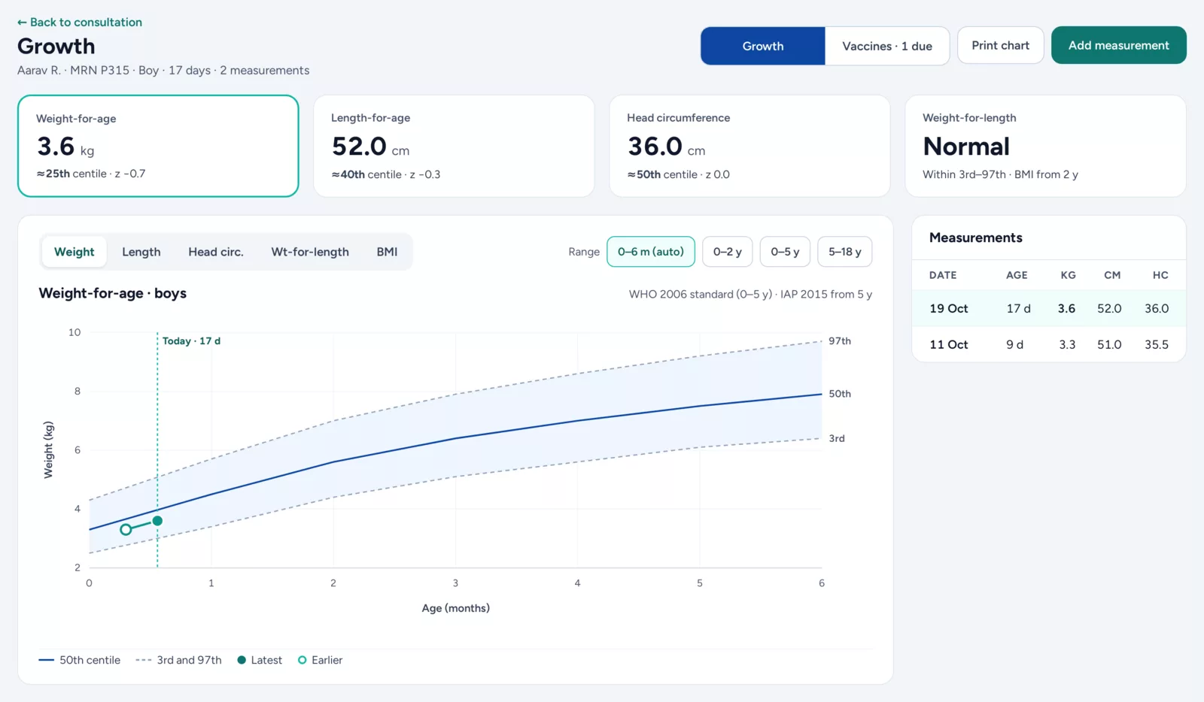Image resolution: width=1204 pixels, height=702 pixels.
Task: Open the Head circumference summary card
Action: 749,146
